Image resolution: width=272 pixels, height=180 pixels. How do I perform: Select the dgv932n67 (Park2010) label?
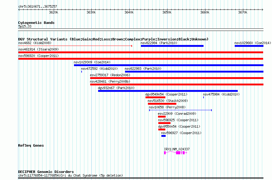tap(116, 88)
